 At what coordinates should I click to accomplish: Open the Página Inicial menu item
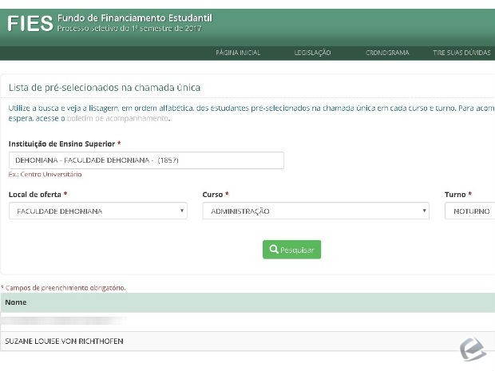(238, 53)
